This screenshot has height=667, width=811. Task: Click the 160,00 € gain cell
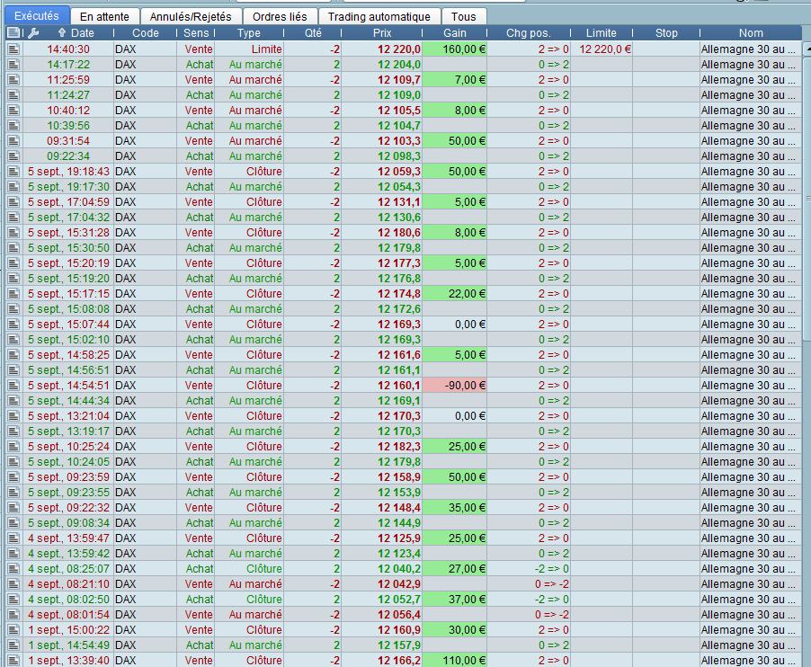coord(455,49)
